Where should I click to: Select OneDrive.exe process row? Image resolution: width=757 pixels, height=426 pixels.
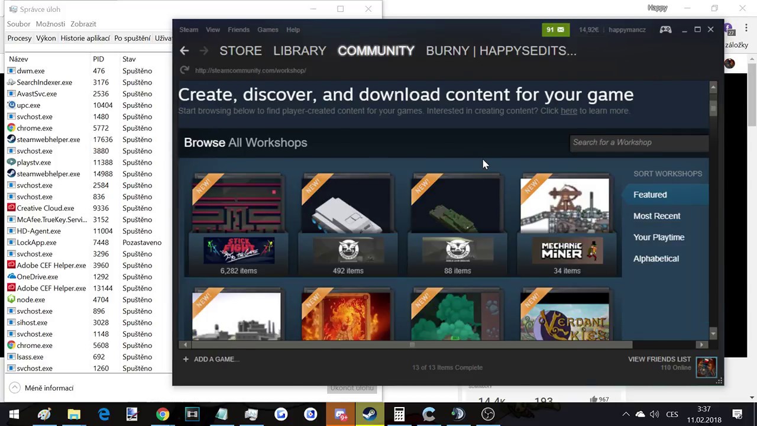click(x=89, y=277)
